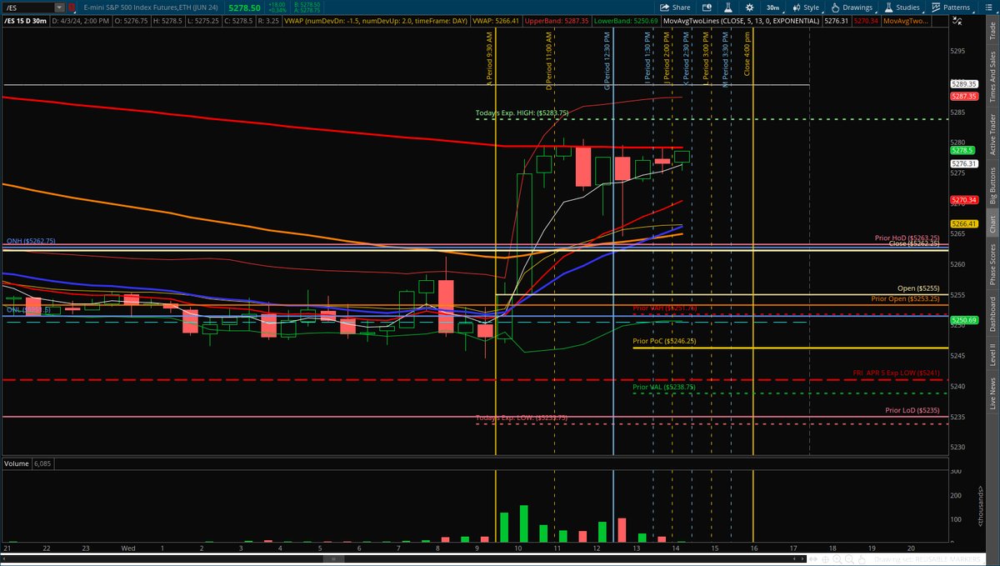Click the Prior HoD ($5263.25) label
1000x566 pixels.
point(907,238)
